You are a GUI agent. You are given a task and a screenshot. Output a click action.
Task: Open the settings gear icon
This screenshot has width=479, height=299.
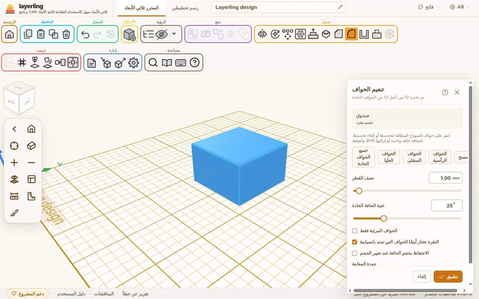pos(134,63)
